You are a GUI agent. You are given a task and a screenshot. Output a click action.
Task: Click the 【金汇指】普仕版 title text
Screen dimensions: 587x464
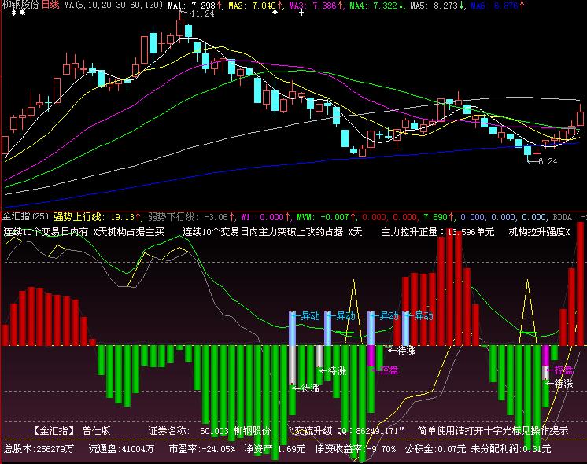point(70,431)
